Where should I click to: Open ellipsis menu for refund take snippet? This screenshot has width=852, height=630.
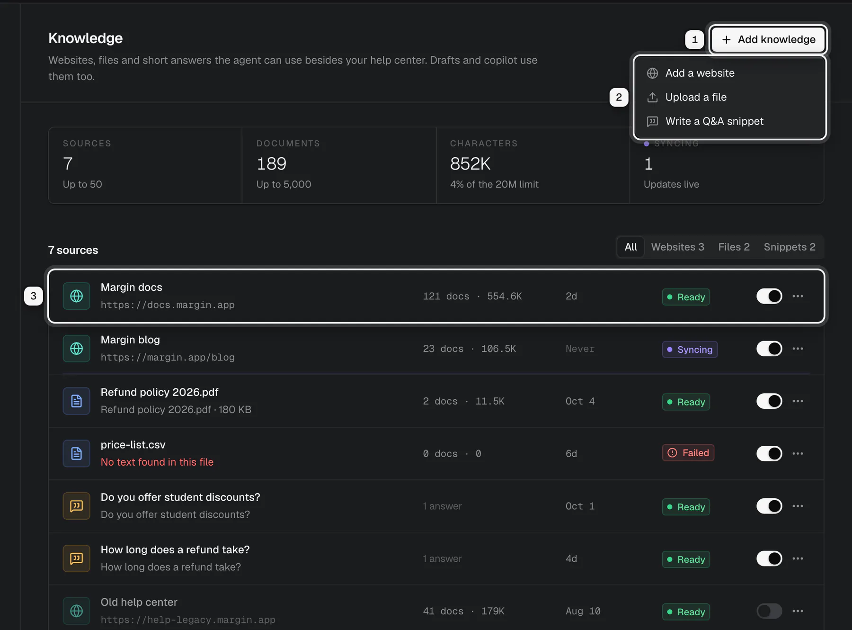click(x=798, y=558)
